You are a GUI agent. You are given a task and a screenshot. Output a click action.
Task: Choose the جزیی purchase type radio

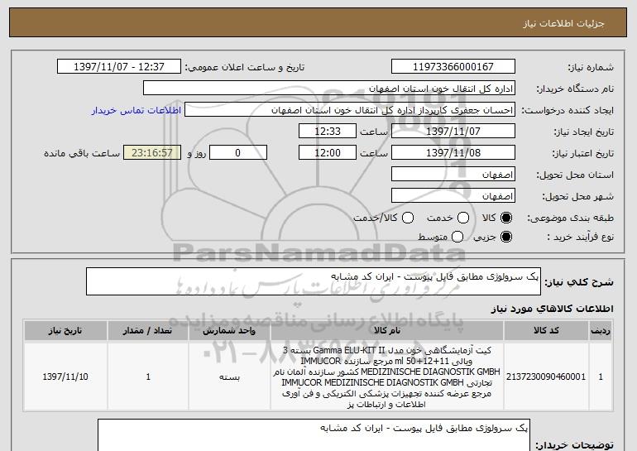pyautogui.click(x=506, y=237)
